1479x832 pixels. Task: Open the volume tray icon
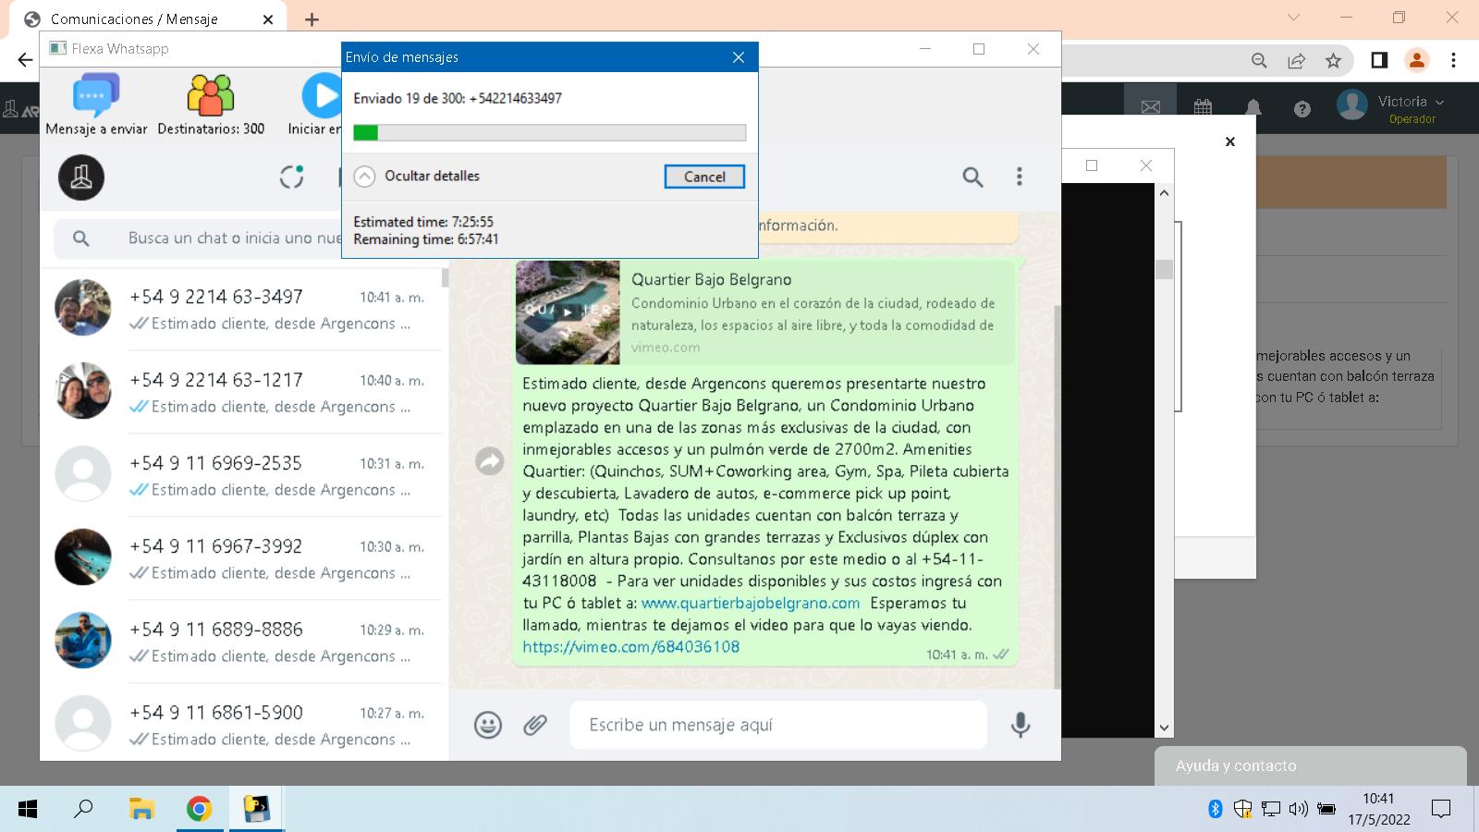[1299, 810]
